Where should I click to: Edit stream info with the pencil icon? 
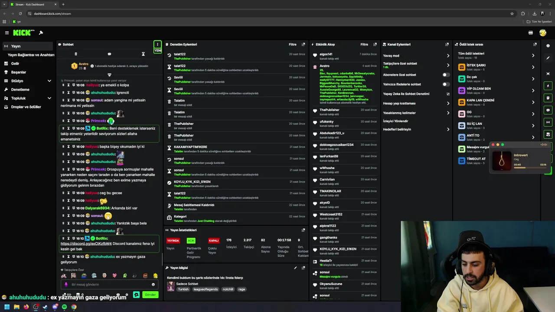point(295,268)
